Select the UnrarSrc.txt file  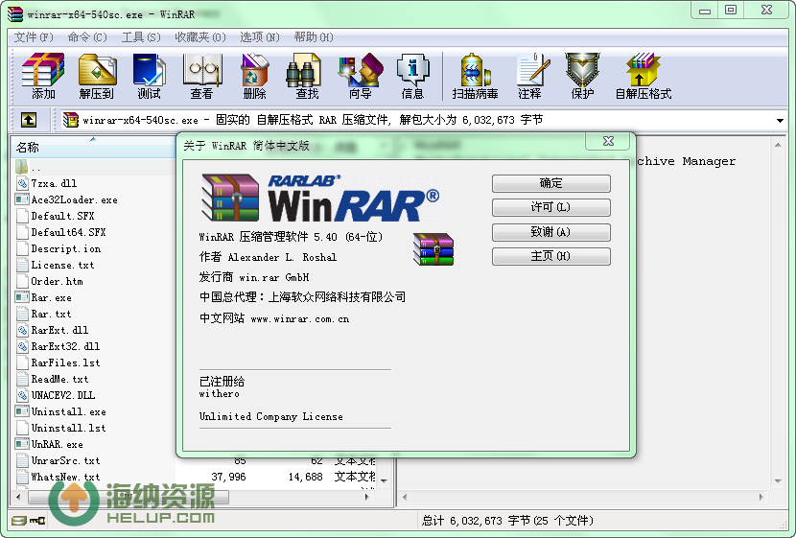[x=65, y=460]
